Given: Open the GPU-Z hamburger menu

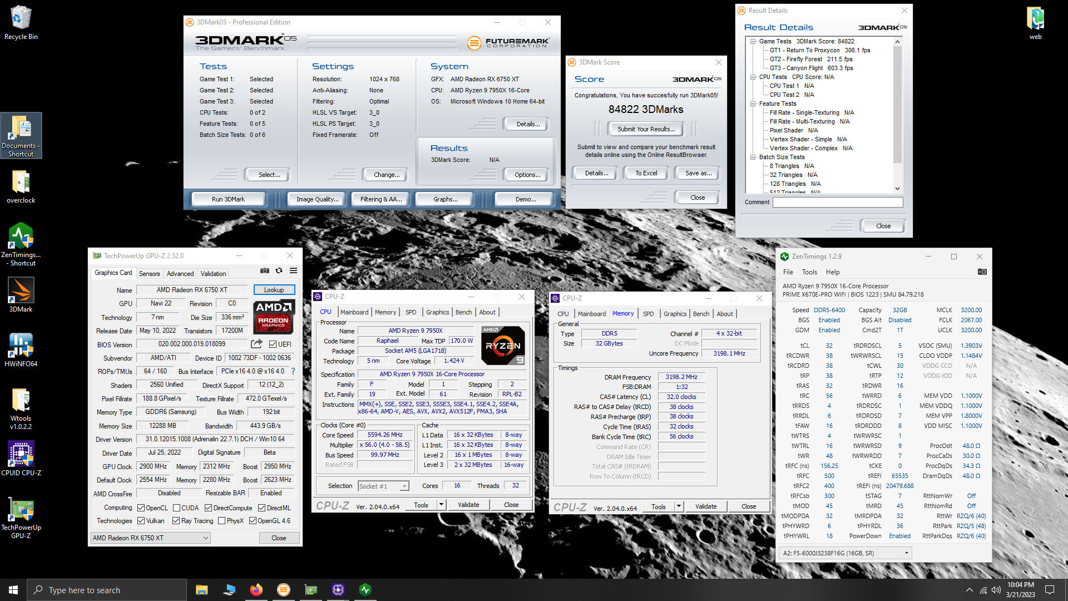Looking at the screenshot, I should [293, 271].
